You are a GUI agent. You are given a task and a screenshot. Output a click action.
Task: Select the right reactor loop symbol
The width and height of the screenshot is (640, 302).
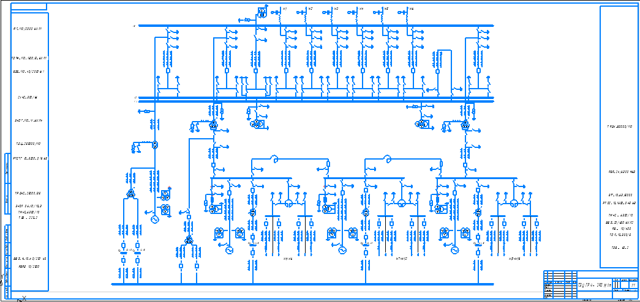coord(388,160)
